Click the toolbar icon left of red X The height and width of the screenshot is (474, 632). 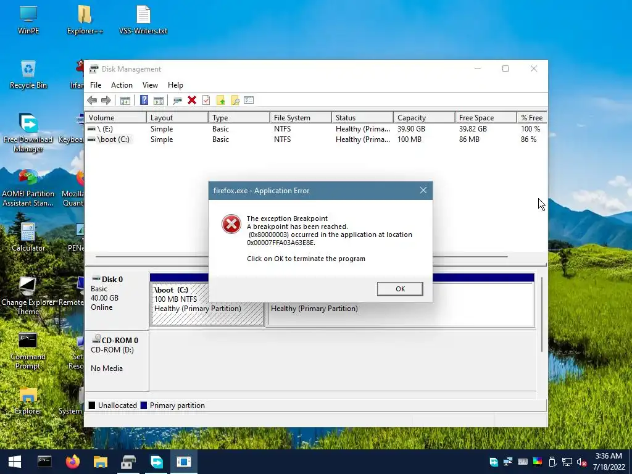pyautogui.click(x=177, y=101)
